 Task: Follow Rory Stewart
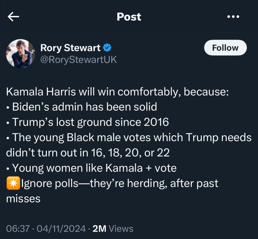click(225, 48)
